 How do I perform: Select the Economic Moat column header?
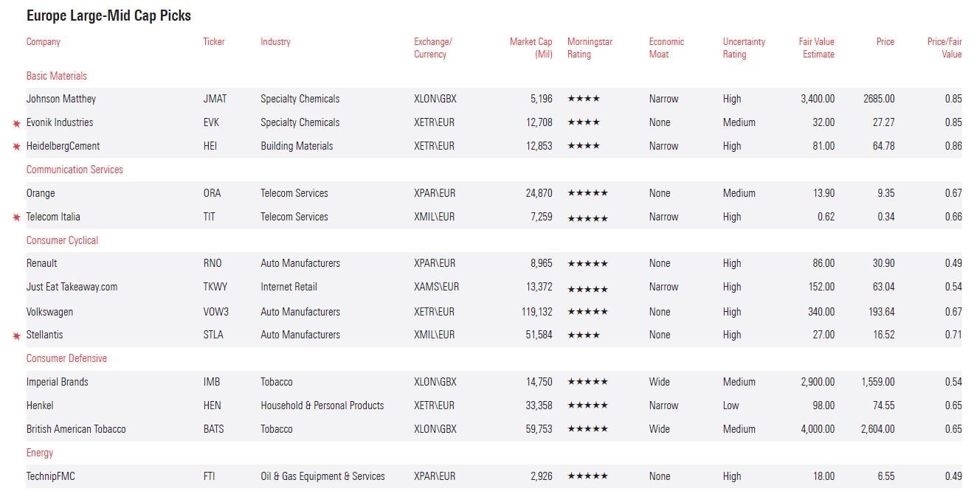pos(666,48)
